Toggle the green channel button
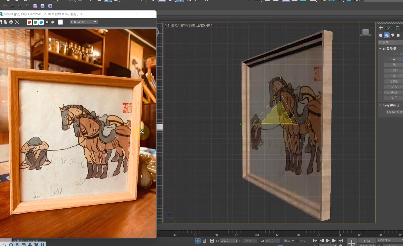The image size is (403, 246). tap(35, 22)
